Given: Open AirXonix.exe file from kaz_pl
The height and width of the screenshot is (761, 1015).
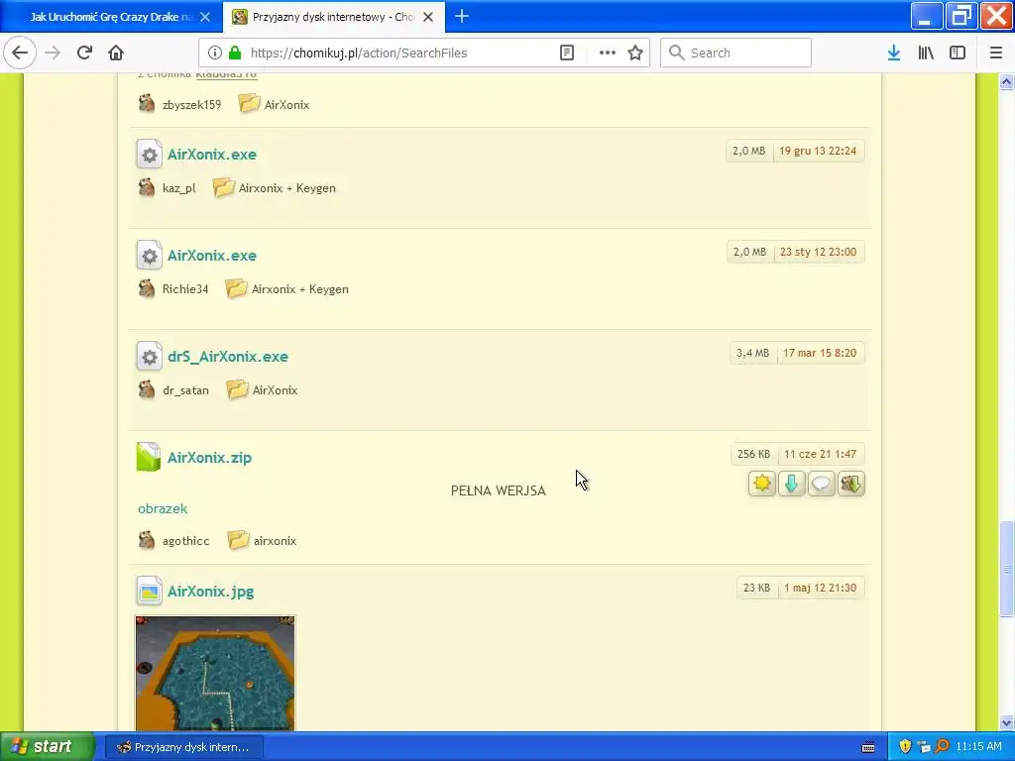Looking at the screenshot, I should pyautogui.click(x=212, y=155).
